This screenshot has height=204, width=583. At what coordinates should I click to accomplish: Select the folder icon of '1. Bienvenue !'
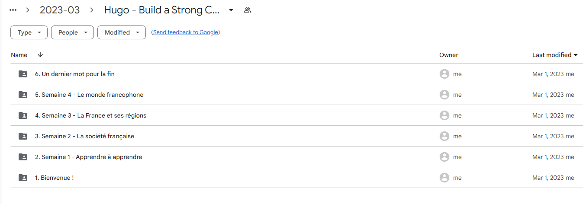pyautogui.click(x=23, y=178)
